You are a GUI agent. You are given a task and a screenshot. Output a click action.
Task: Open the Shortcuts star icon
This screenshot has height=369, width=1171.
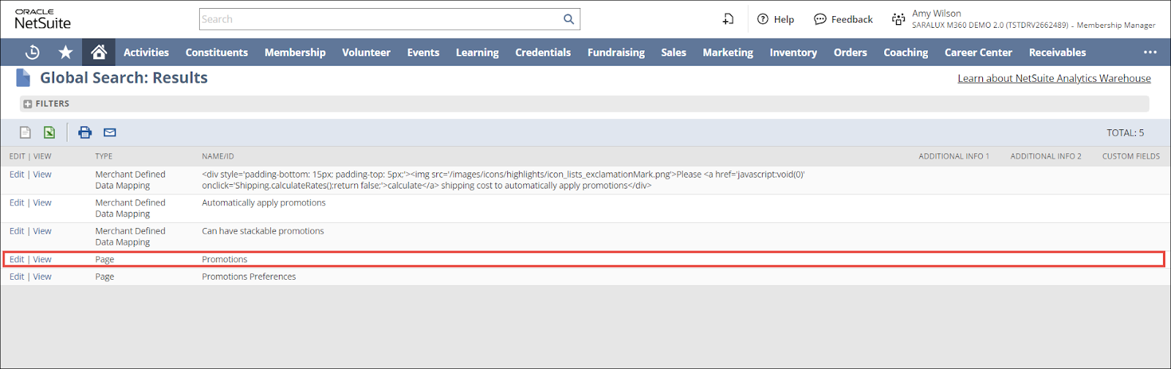[66, 53]
